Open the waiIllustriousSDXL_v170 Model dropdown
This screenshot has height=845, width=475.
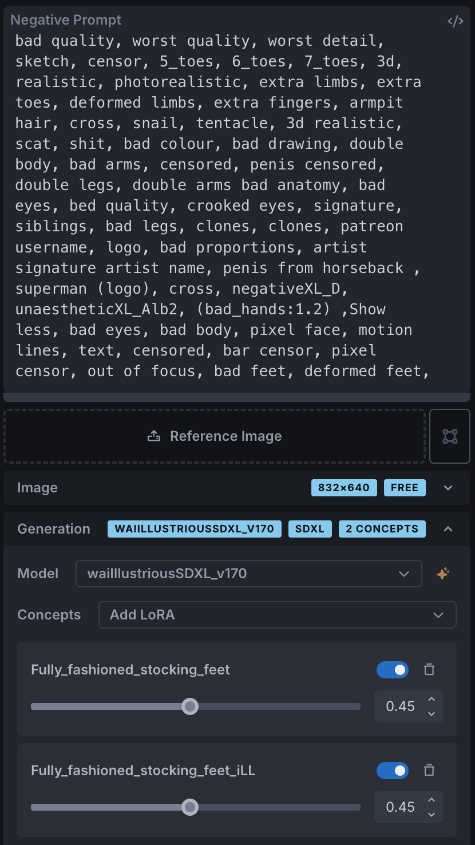tap(249, 574)
